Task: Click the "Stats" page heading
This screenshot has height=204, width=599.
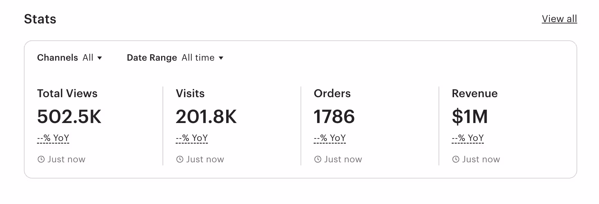Action: [40, 19]
